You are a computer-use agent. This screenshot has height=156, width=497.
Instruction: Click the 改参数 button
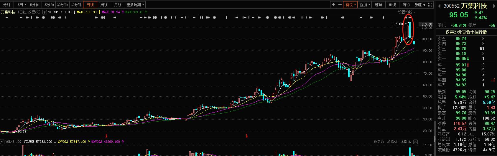pyautogui.click(x=379, y=142)
